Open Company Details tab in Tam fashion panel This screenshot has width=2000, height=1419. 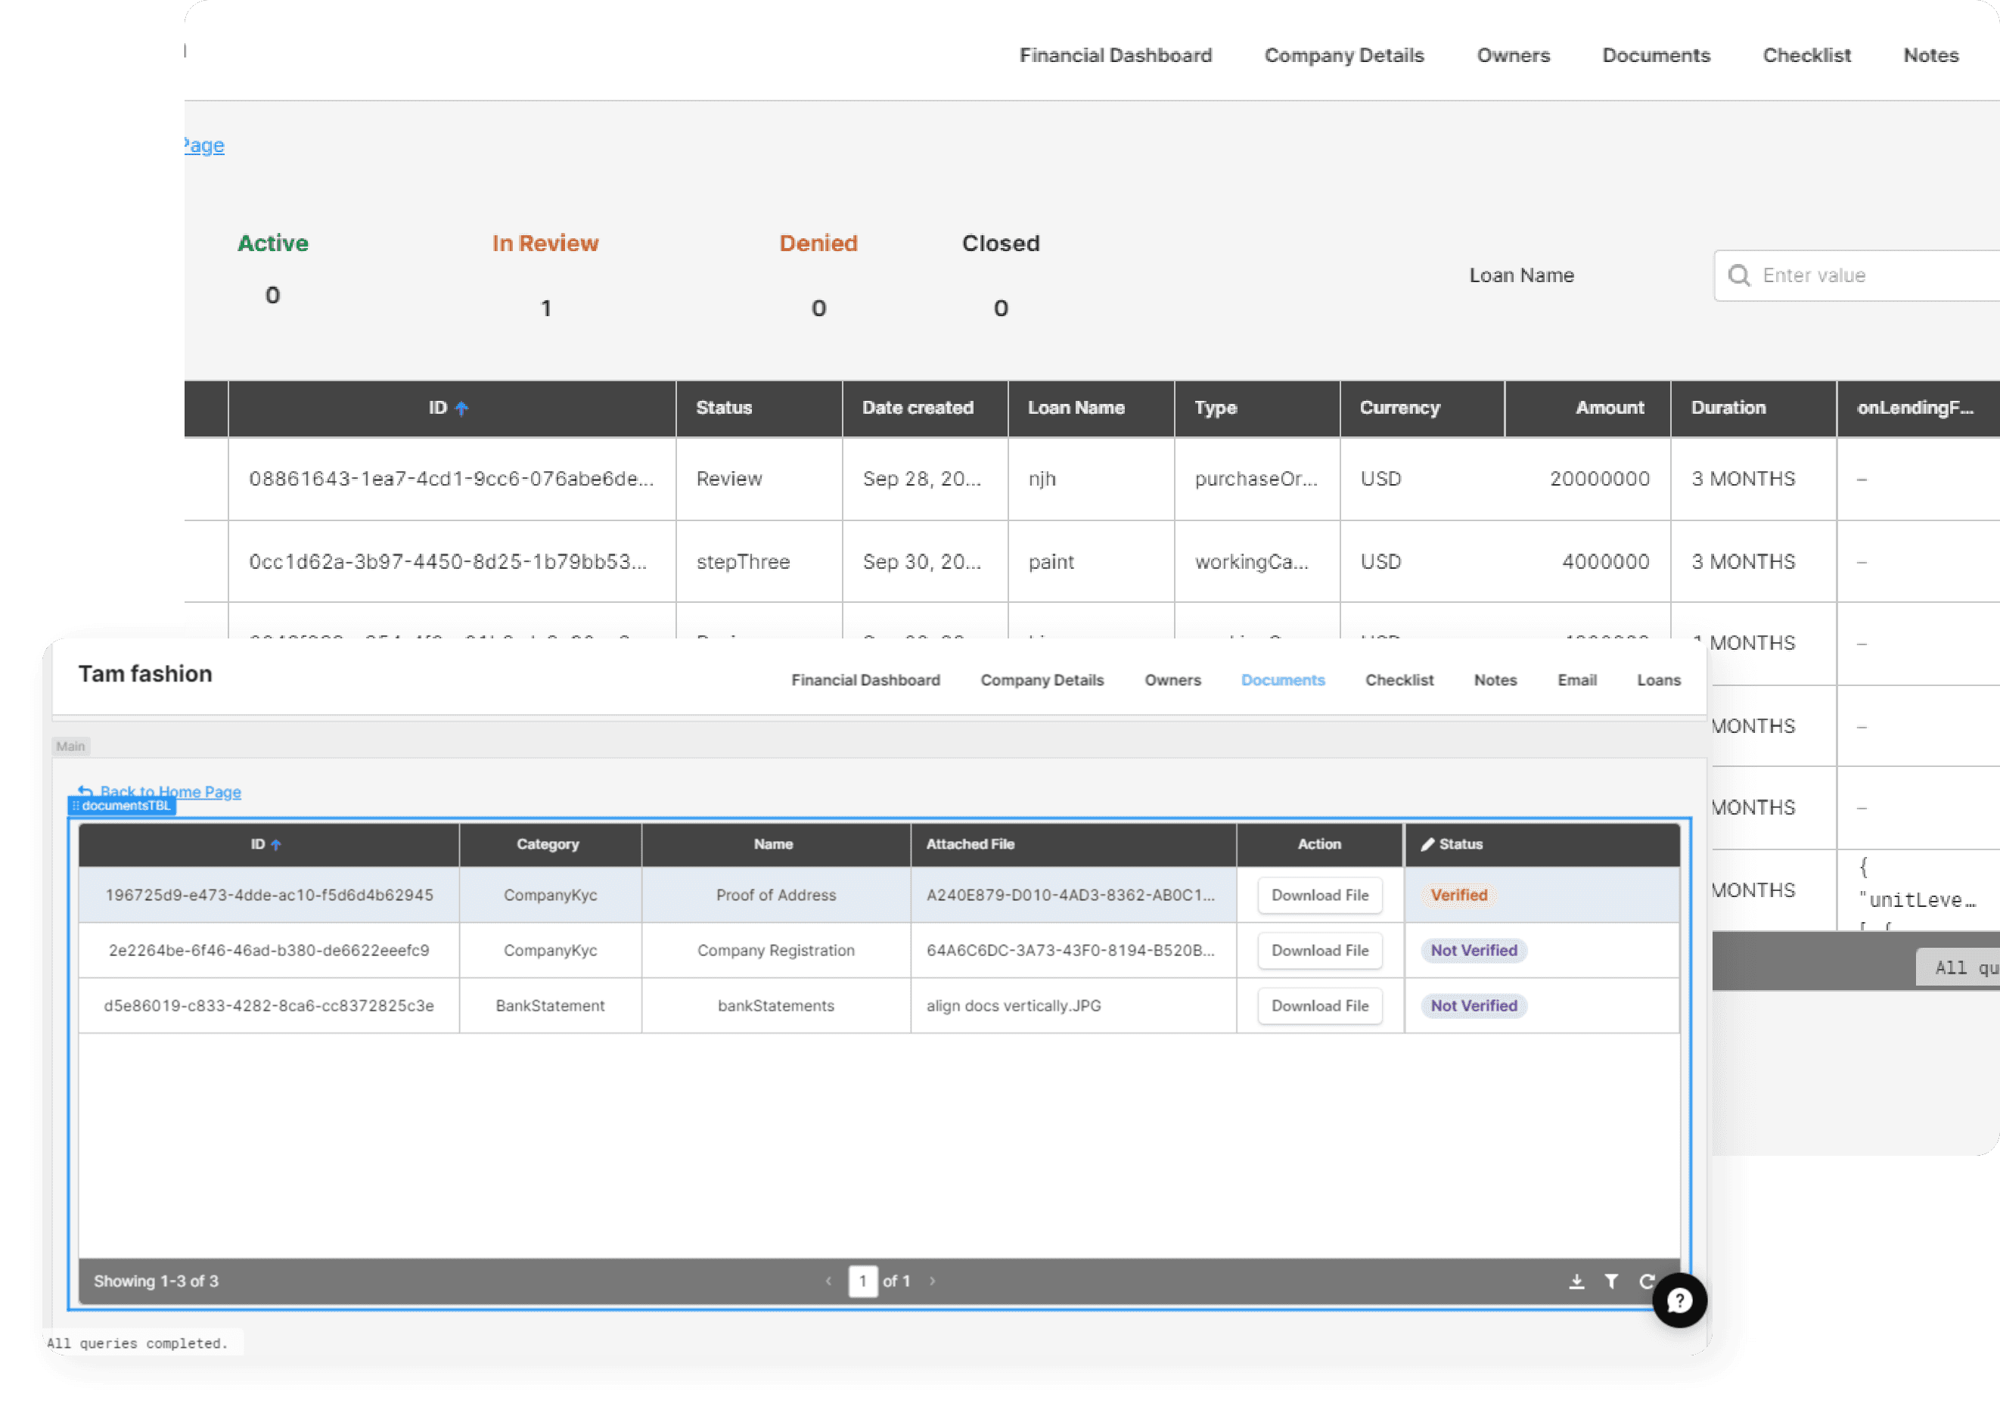click(x=1042, y=680)
